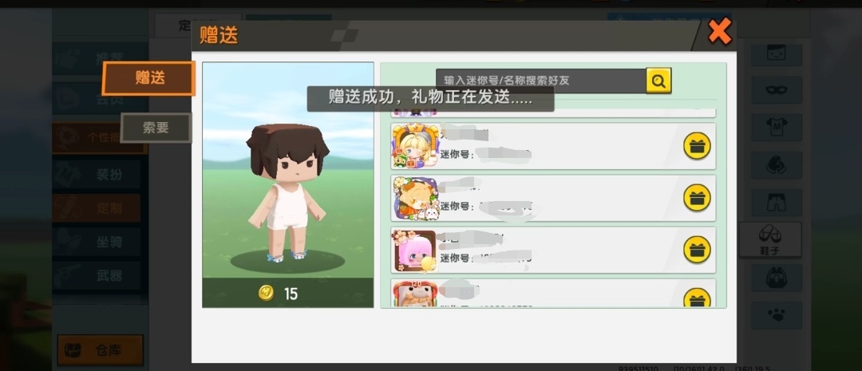
Task: Send gift to the orange-haired bunny avatar friend
Action: tap(697, 198)
